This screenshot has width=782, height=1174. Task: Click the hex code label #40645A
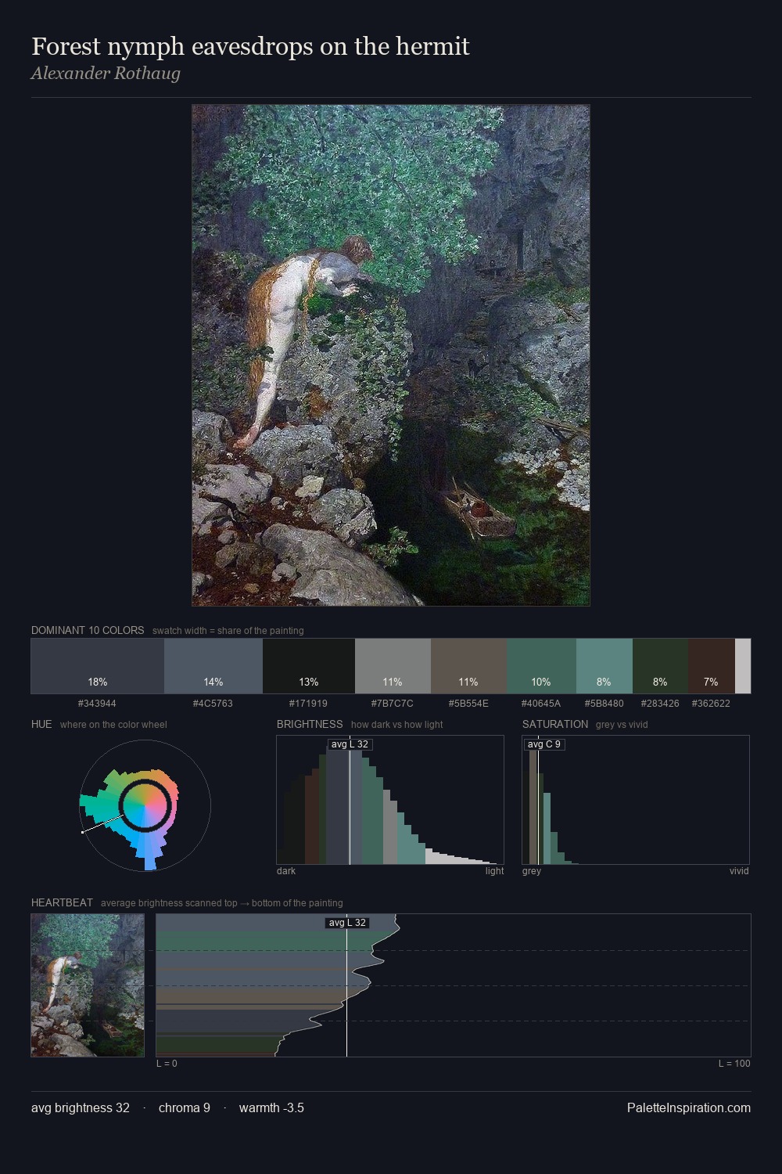tap(541, 704)
